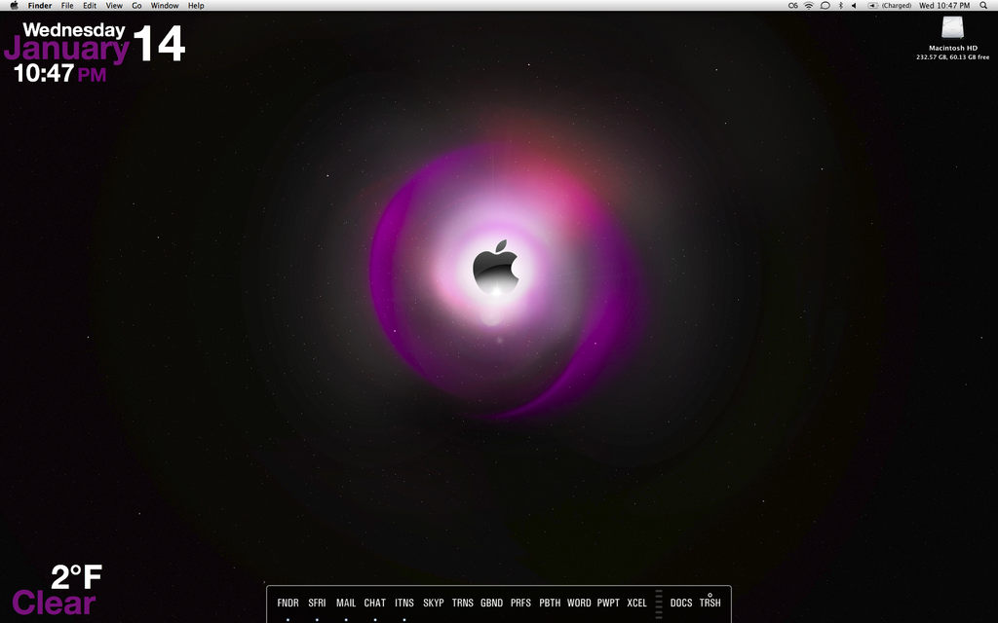This screenshot has height=623, width=998.
Task: Open the File menu
Action: tap(67, 5)
